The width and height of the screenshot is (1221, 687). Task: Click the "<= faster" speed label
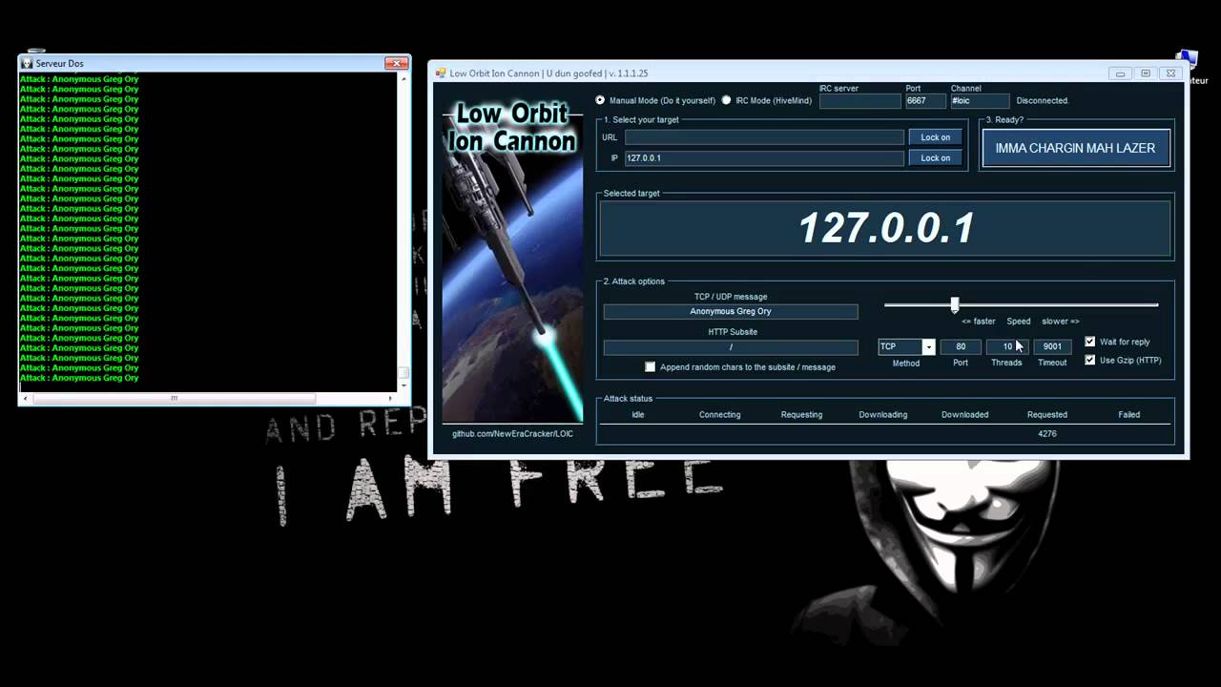pyautogui.click(x=978, y=322)
